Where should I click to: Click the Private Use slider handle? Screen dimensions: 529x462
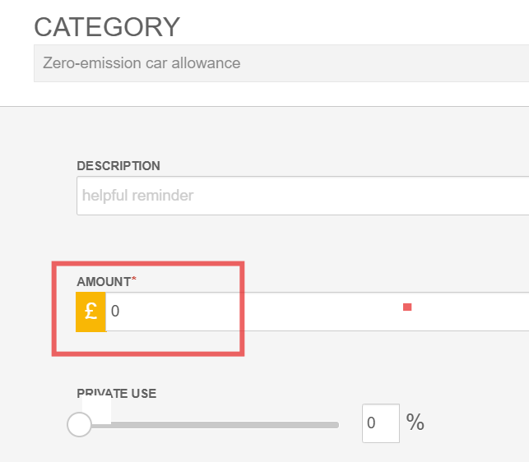[x=79, y=424]
